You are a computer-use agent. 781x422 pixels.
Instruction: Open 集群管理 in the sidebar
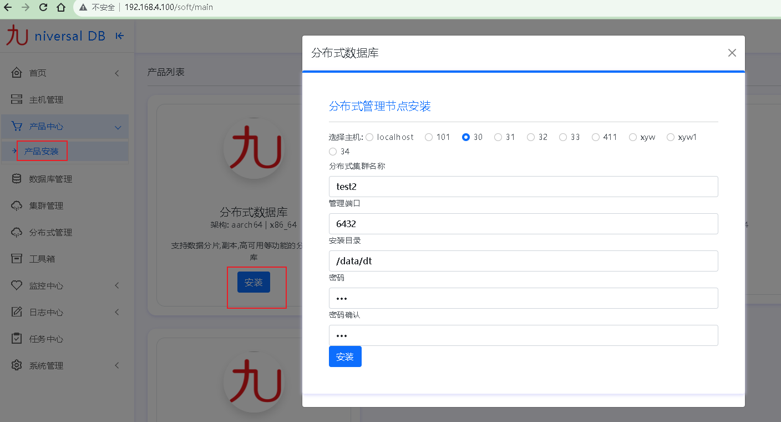(x=46, y=205)
